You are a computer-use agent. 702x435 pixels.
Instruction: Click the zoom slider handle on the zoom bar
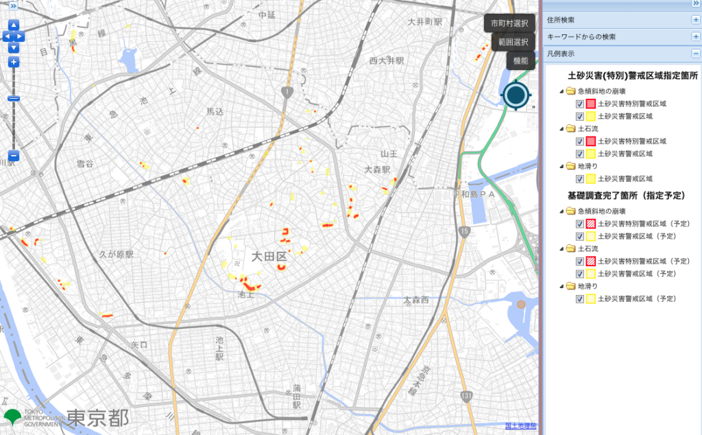pos(14,99)
